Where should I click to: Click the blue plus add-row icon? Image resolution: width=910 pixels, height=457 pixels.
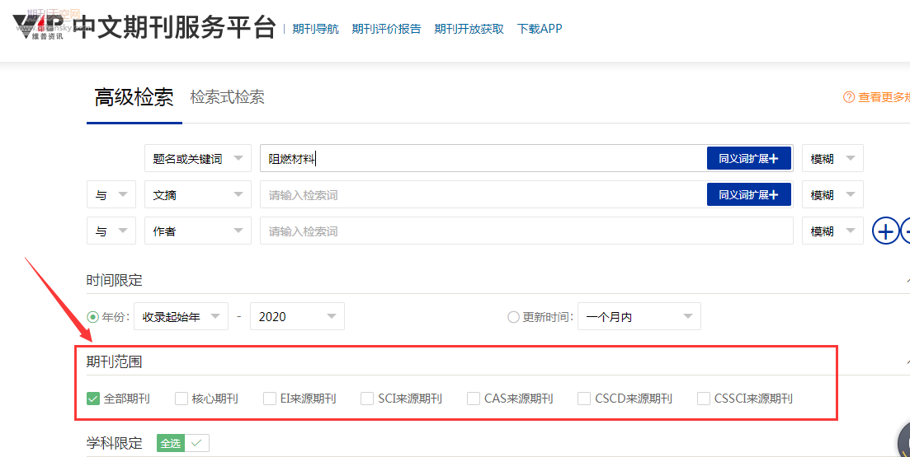point(886,231)
